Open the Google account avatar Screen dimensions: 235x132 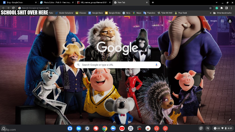pos(230,21)
